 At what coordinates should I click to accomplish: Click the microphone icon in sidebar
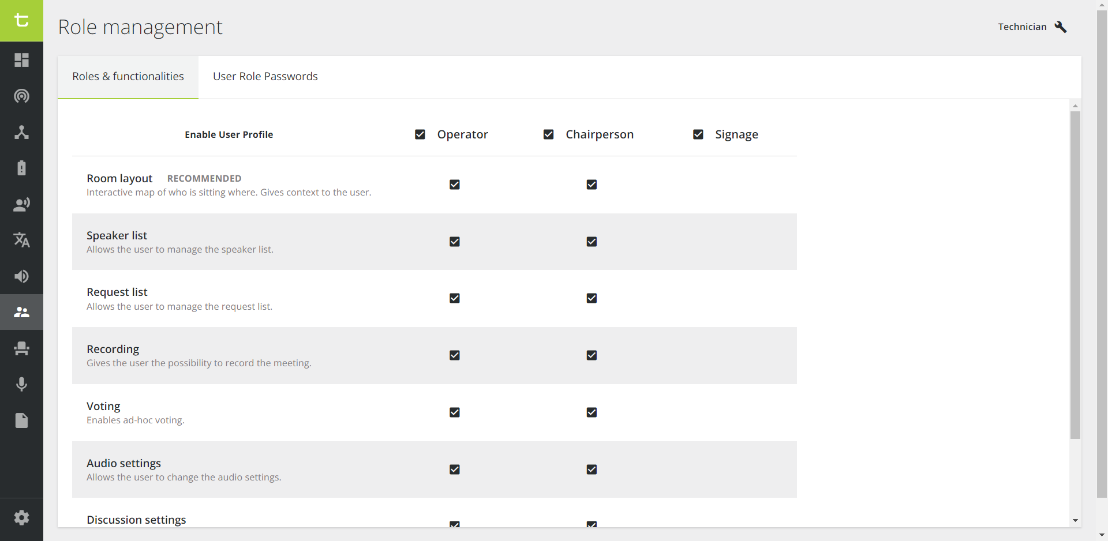pyautogui.click(x=21, y=384)
